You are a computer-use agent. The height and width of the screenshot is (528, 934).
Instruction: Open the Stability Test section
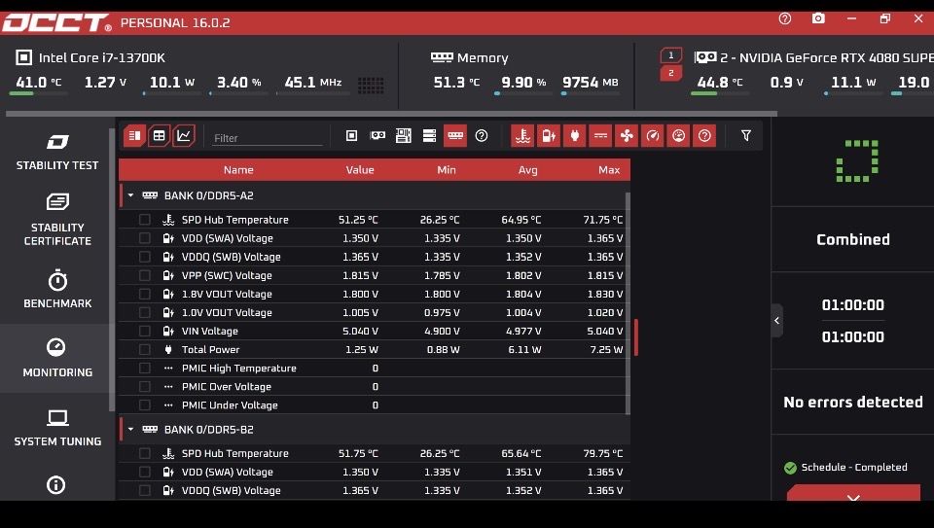pyautogui.click(x=57, y=151)
